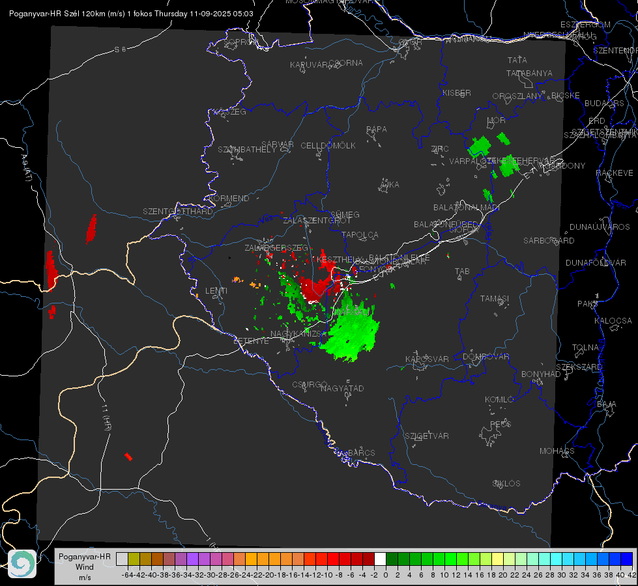
Task: Select the ZIRC city label
Action: [x=440, y=149]
